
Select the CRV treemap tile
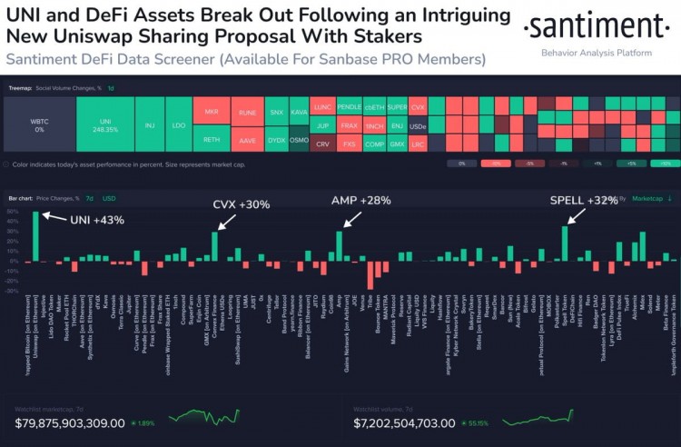[x=322, y=144]
